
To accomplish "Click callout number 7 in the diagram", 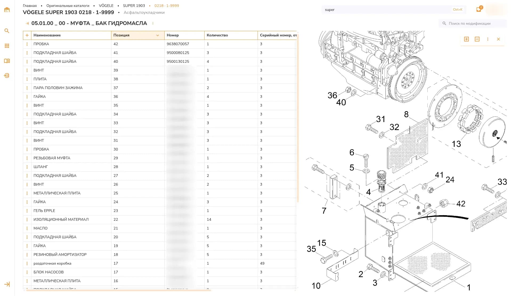I will pos(324,211).
